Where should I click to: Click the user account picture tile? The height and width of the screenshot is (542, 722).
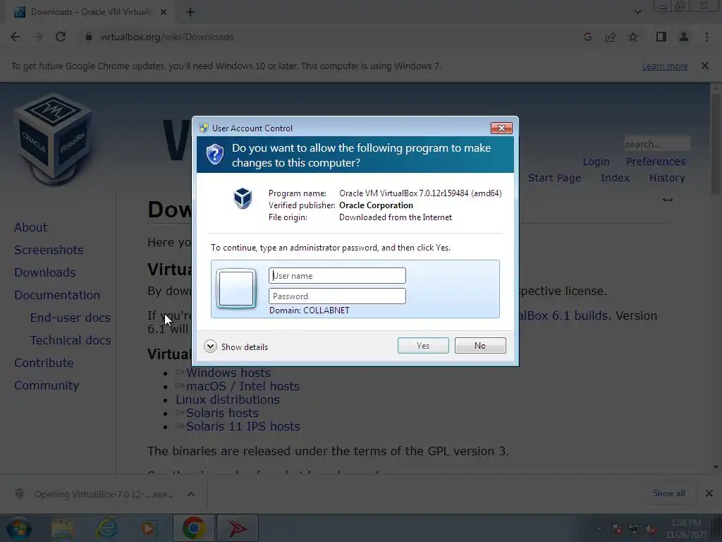(x=236, y=289)
